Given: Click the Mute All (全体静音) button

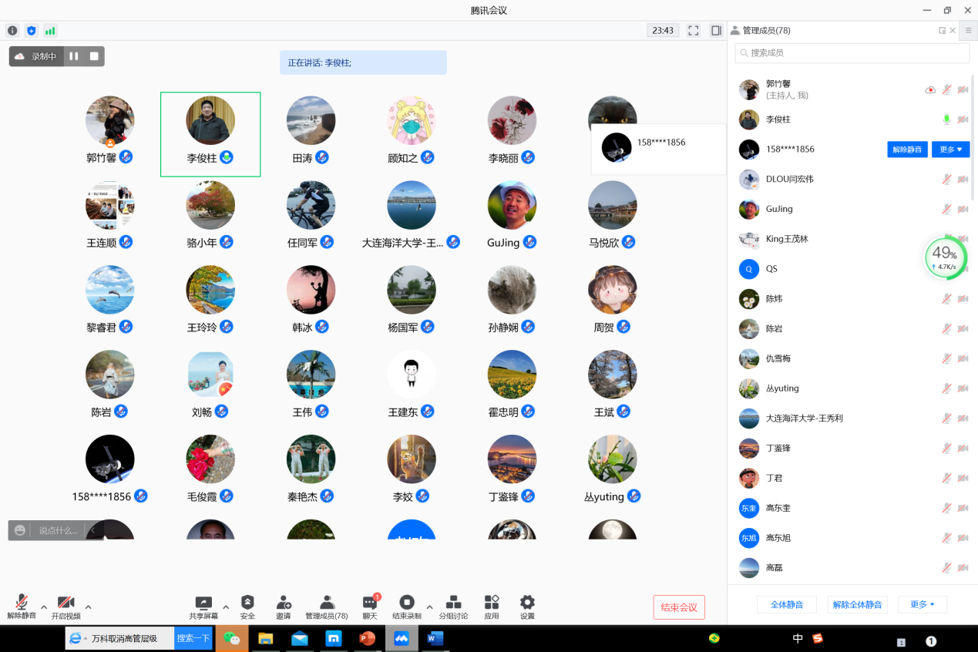Looking at the screenshot, I should click(x=787, y=605).
